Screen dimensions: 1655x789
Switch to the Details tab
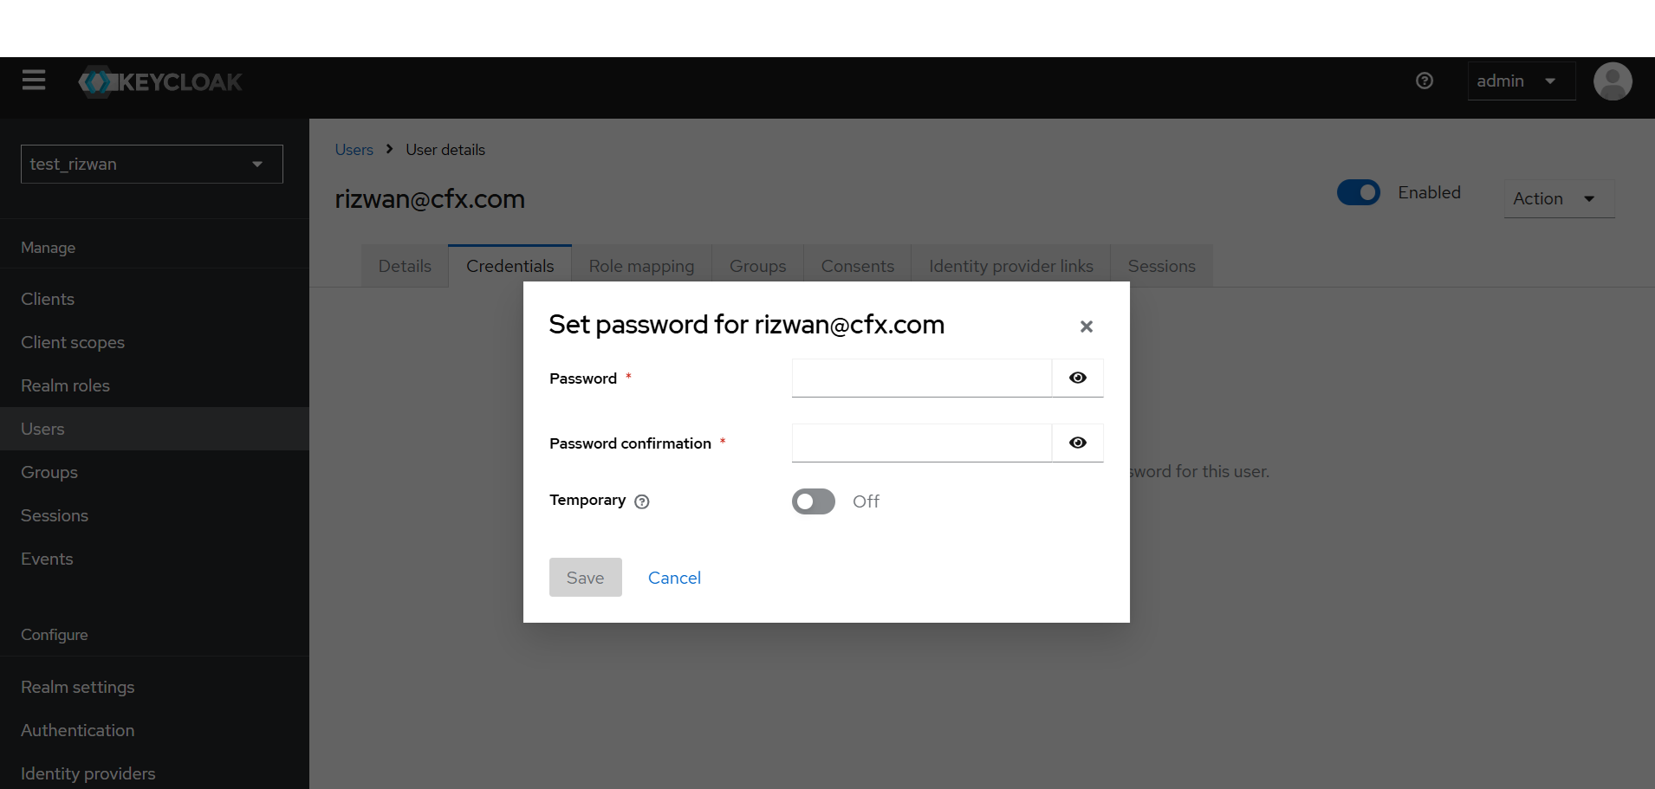[x=405, y=266]
